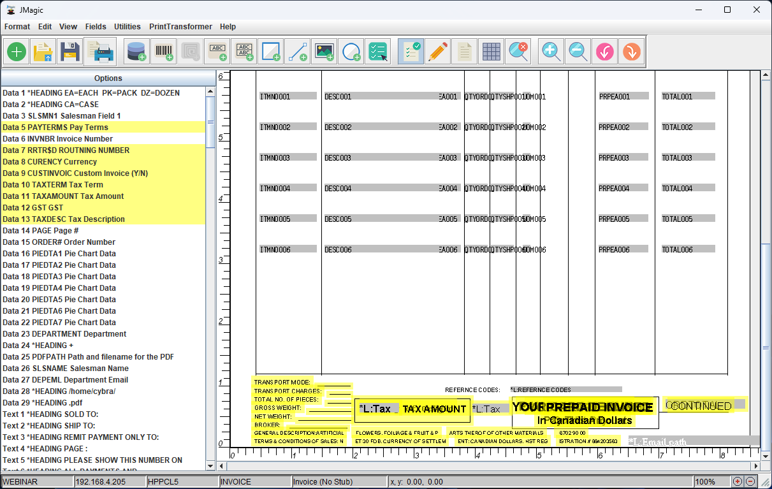Add a barcode element
The image size is (772, 489).
point(163,52)
